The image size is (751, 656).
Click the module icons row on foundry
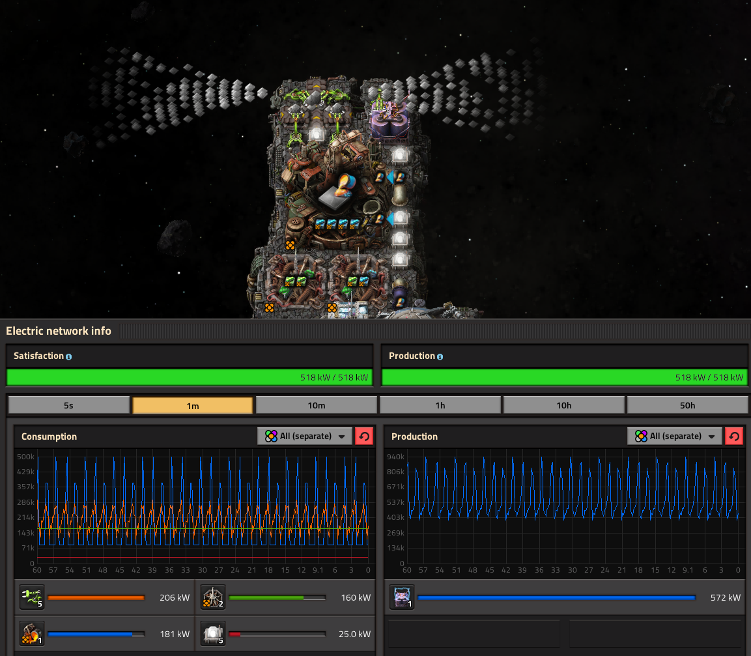[337, 223]
